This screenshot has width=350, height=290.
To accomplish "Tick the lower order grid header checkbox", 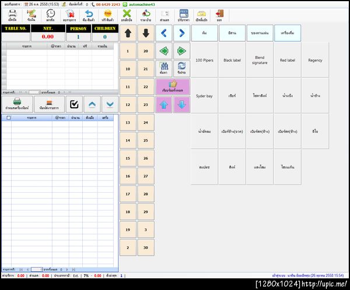I will [x=9, y=118].
